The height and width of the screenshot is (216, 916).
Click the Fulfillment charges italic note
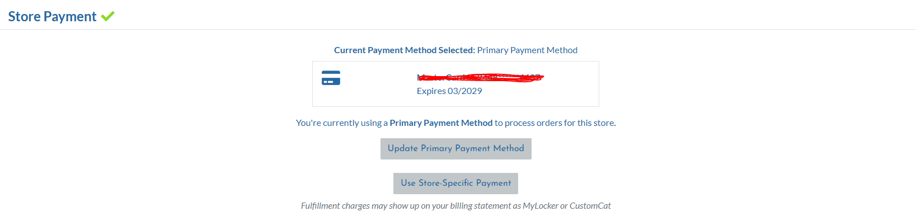click(x=455, y=206)
